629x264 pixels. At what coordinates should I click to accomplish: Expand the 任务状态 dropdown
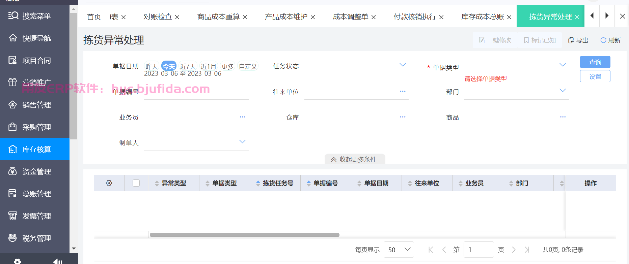click(x=403, y=65)
